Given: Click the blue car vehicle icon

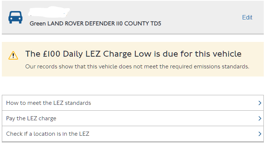Looking at the screenshot, I should point(15,17).
